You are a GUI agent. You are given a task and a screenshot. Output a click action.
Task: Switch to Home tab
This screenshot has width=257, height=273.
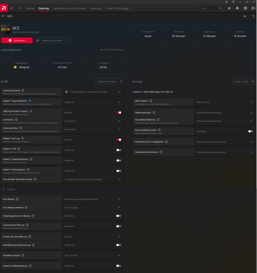click(x=30, y=8)
